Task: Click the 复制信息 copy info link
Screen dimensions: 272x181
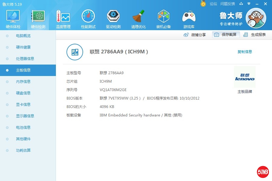Action: pyautogui.click(x=244, y=52)
